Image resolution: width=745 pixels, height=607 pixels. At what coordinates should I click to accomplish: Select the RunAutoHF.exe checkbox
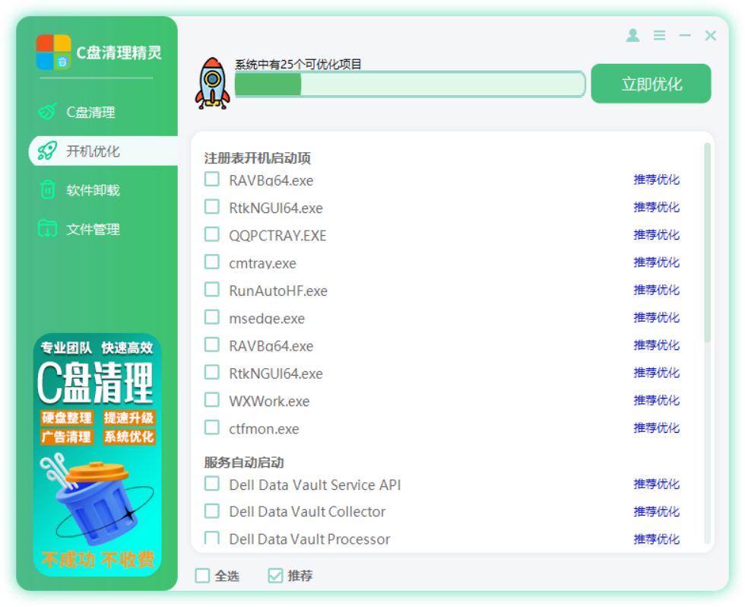[212, 290]
